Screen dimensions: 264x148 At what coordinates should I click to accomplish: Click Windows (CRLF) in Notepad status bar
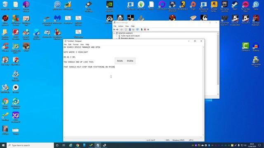pyautogui.click(x=178, y=140)
